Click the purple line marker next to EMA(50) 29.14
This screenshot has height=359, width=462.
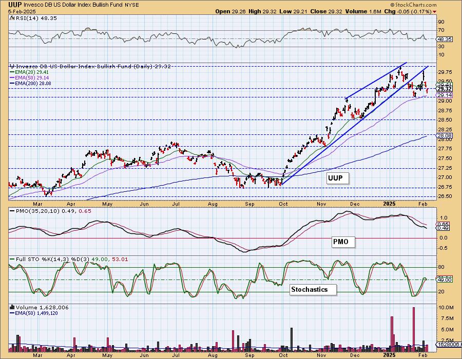(12, 77)
